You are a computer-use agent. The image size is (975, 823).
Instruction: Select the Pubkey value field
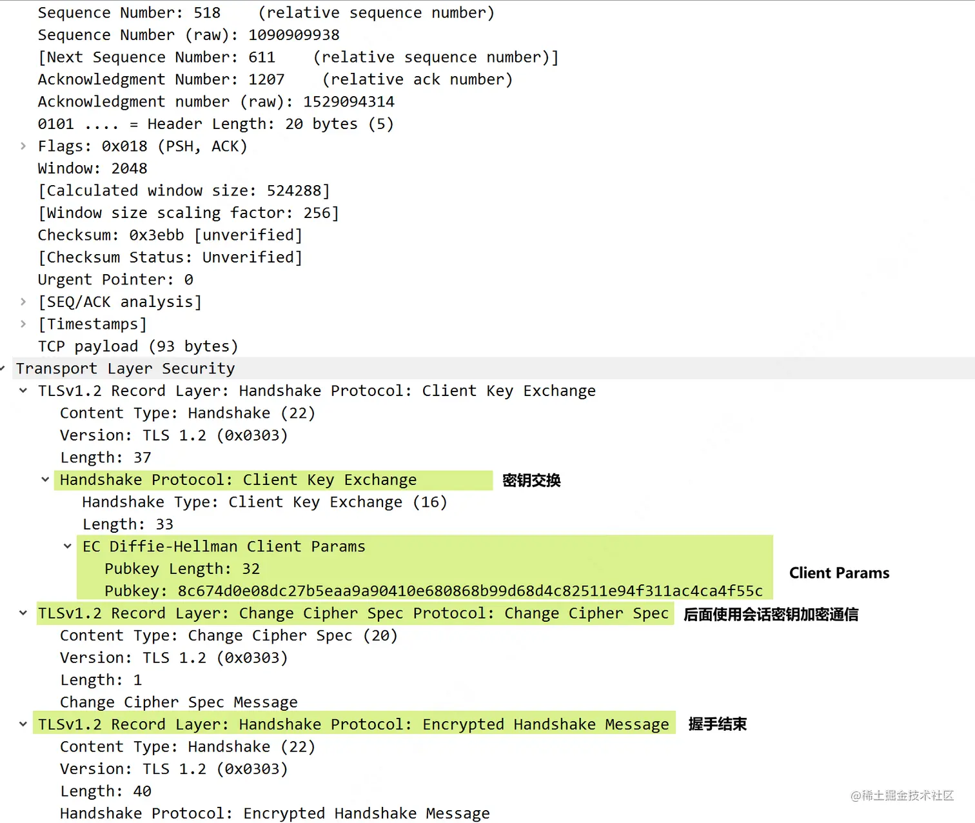coord(322,590)
